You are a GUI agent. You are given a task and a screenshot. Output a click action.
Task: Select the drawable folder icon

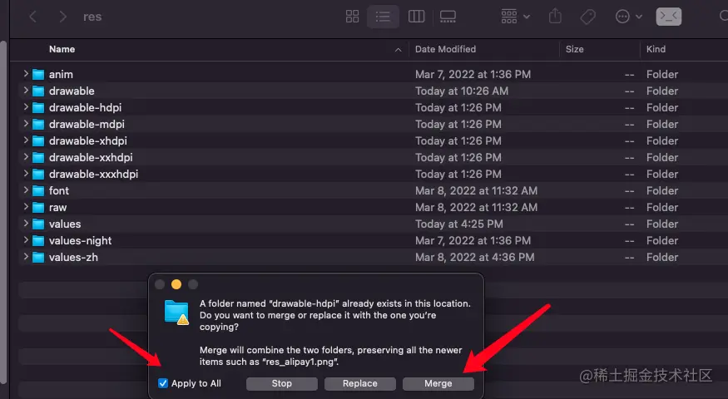(38, 91)
